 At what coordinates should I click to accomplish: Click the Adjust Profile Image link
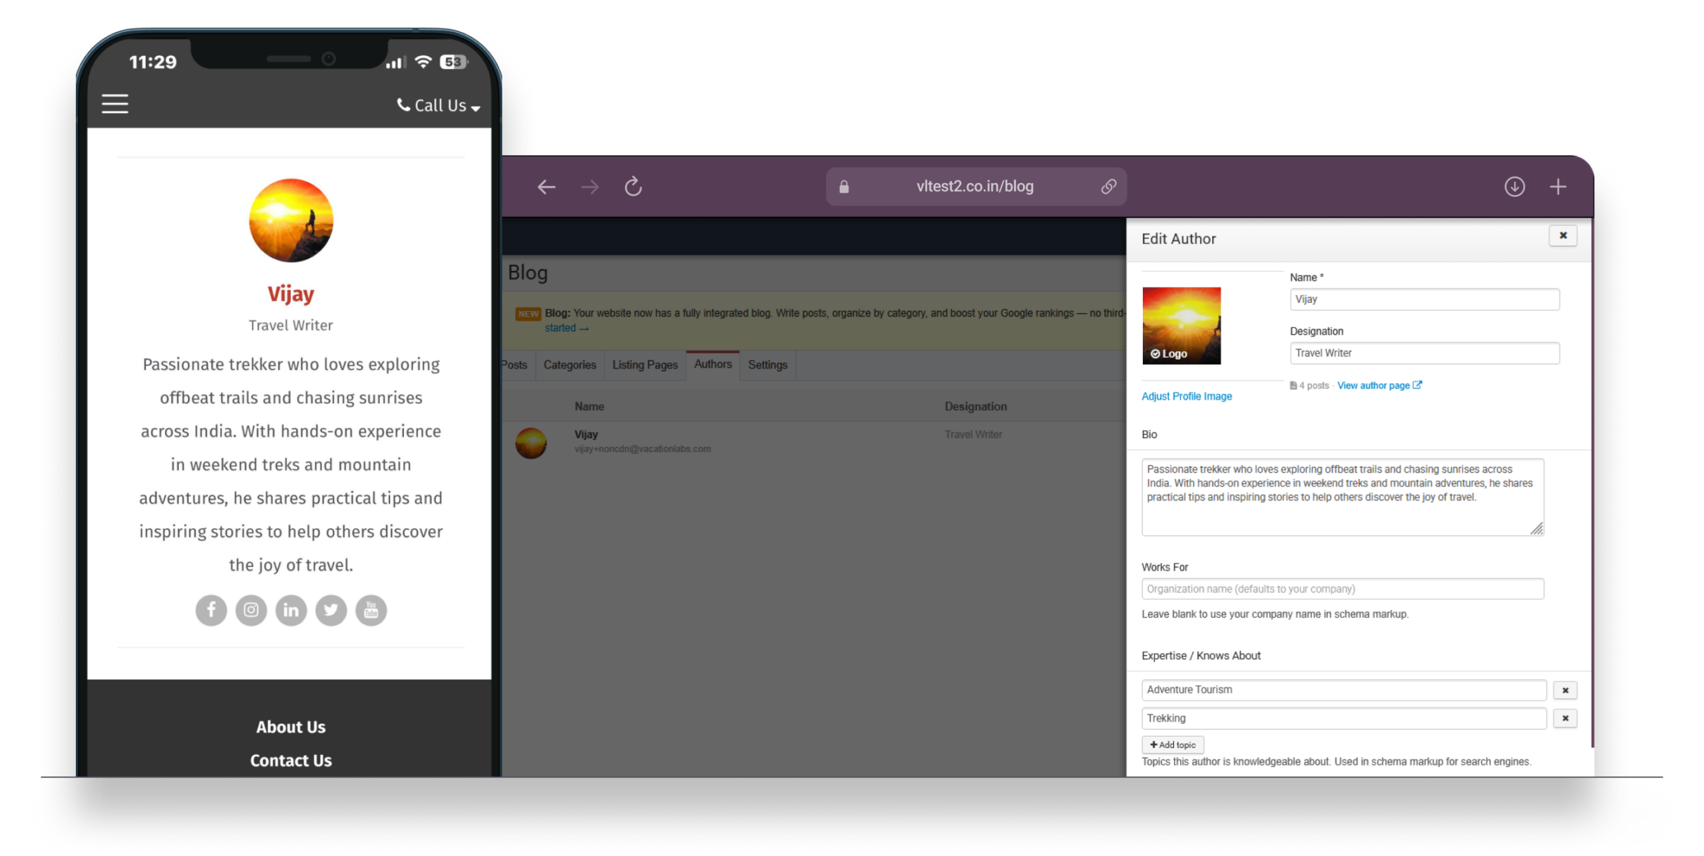(x=1186, y=396)
